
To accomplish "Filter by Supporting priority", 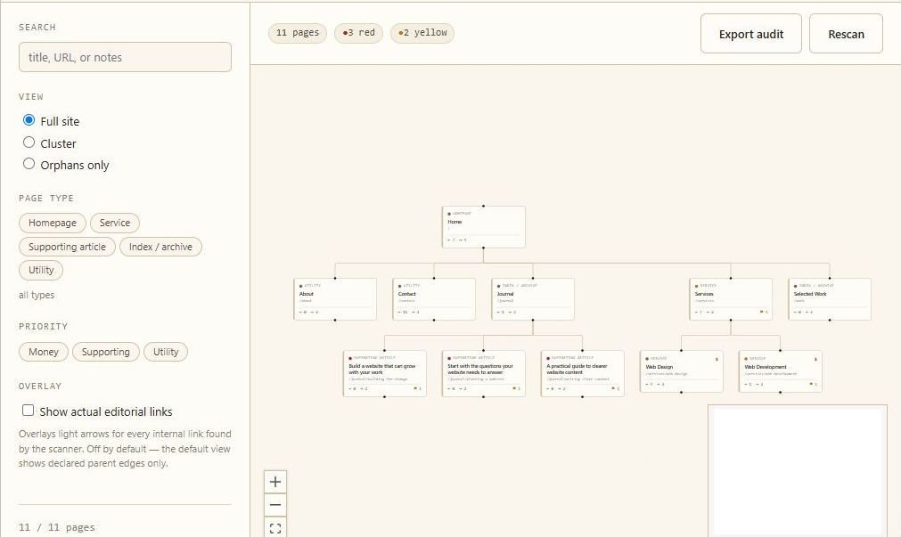I will [x=106, y=352].
